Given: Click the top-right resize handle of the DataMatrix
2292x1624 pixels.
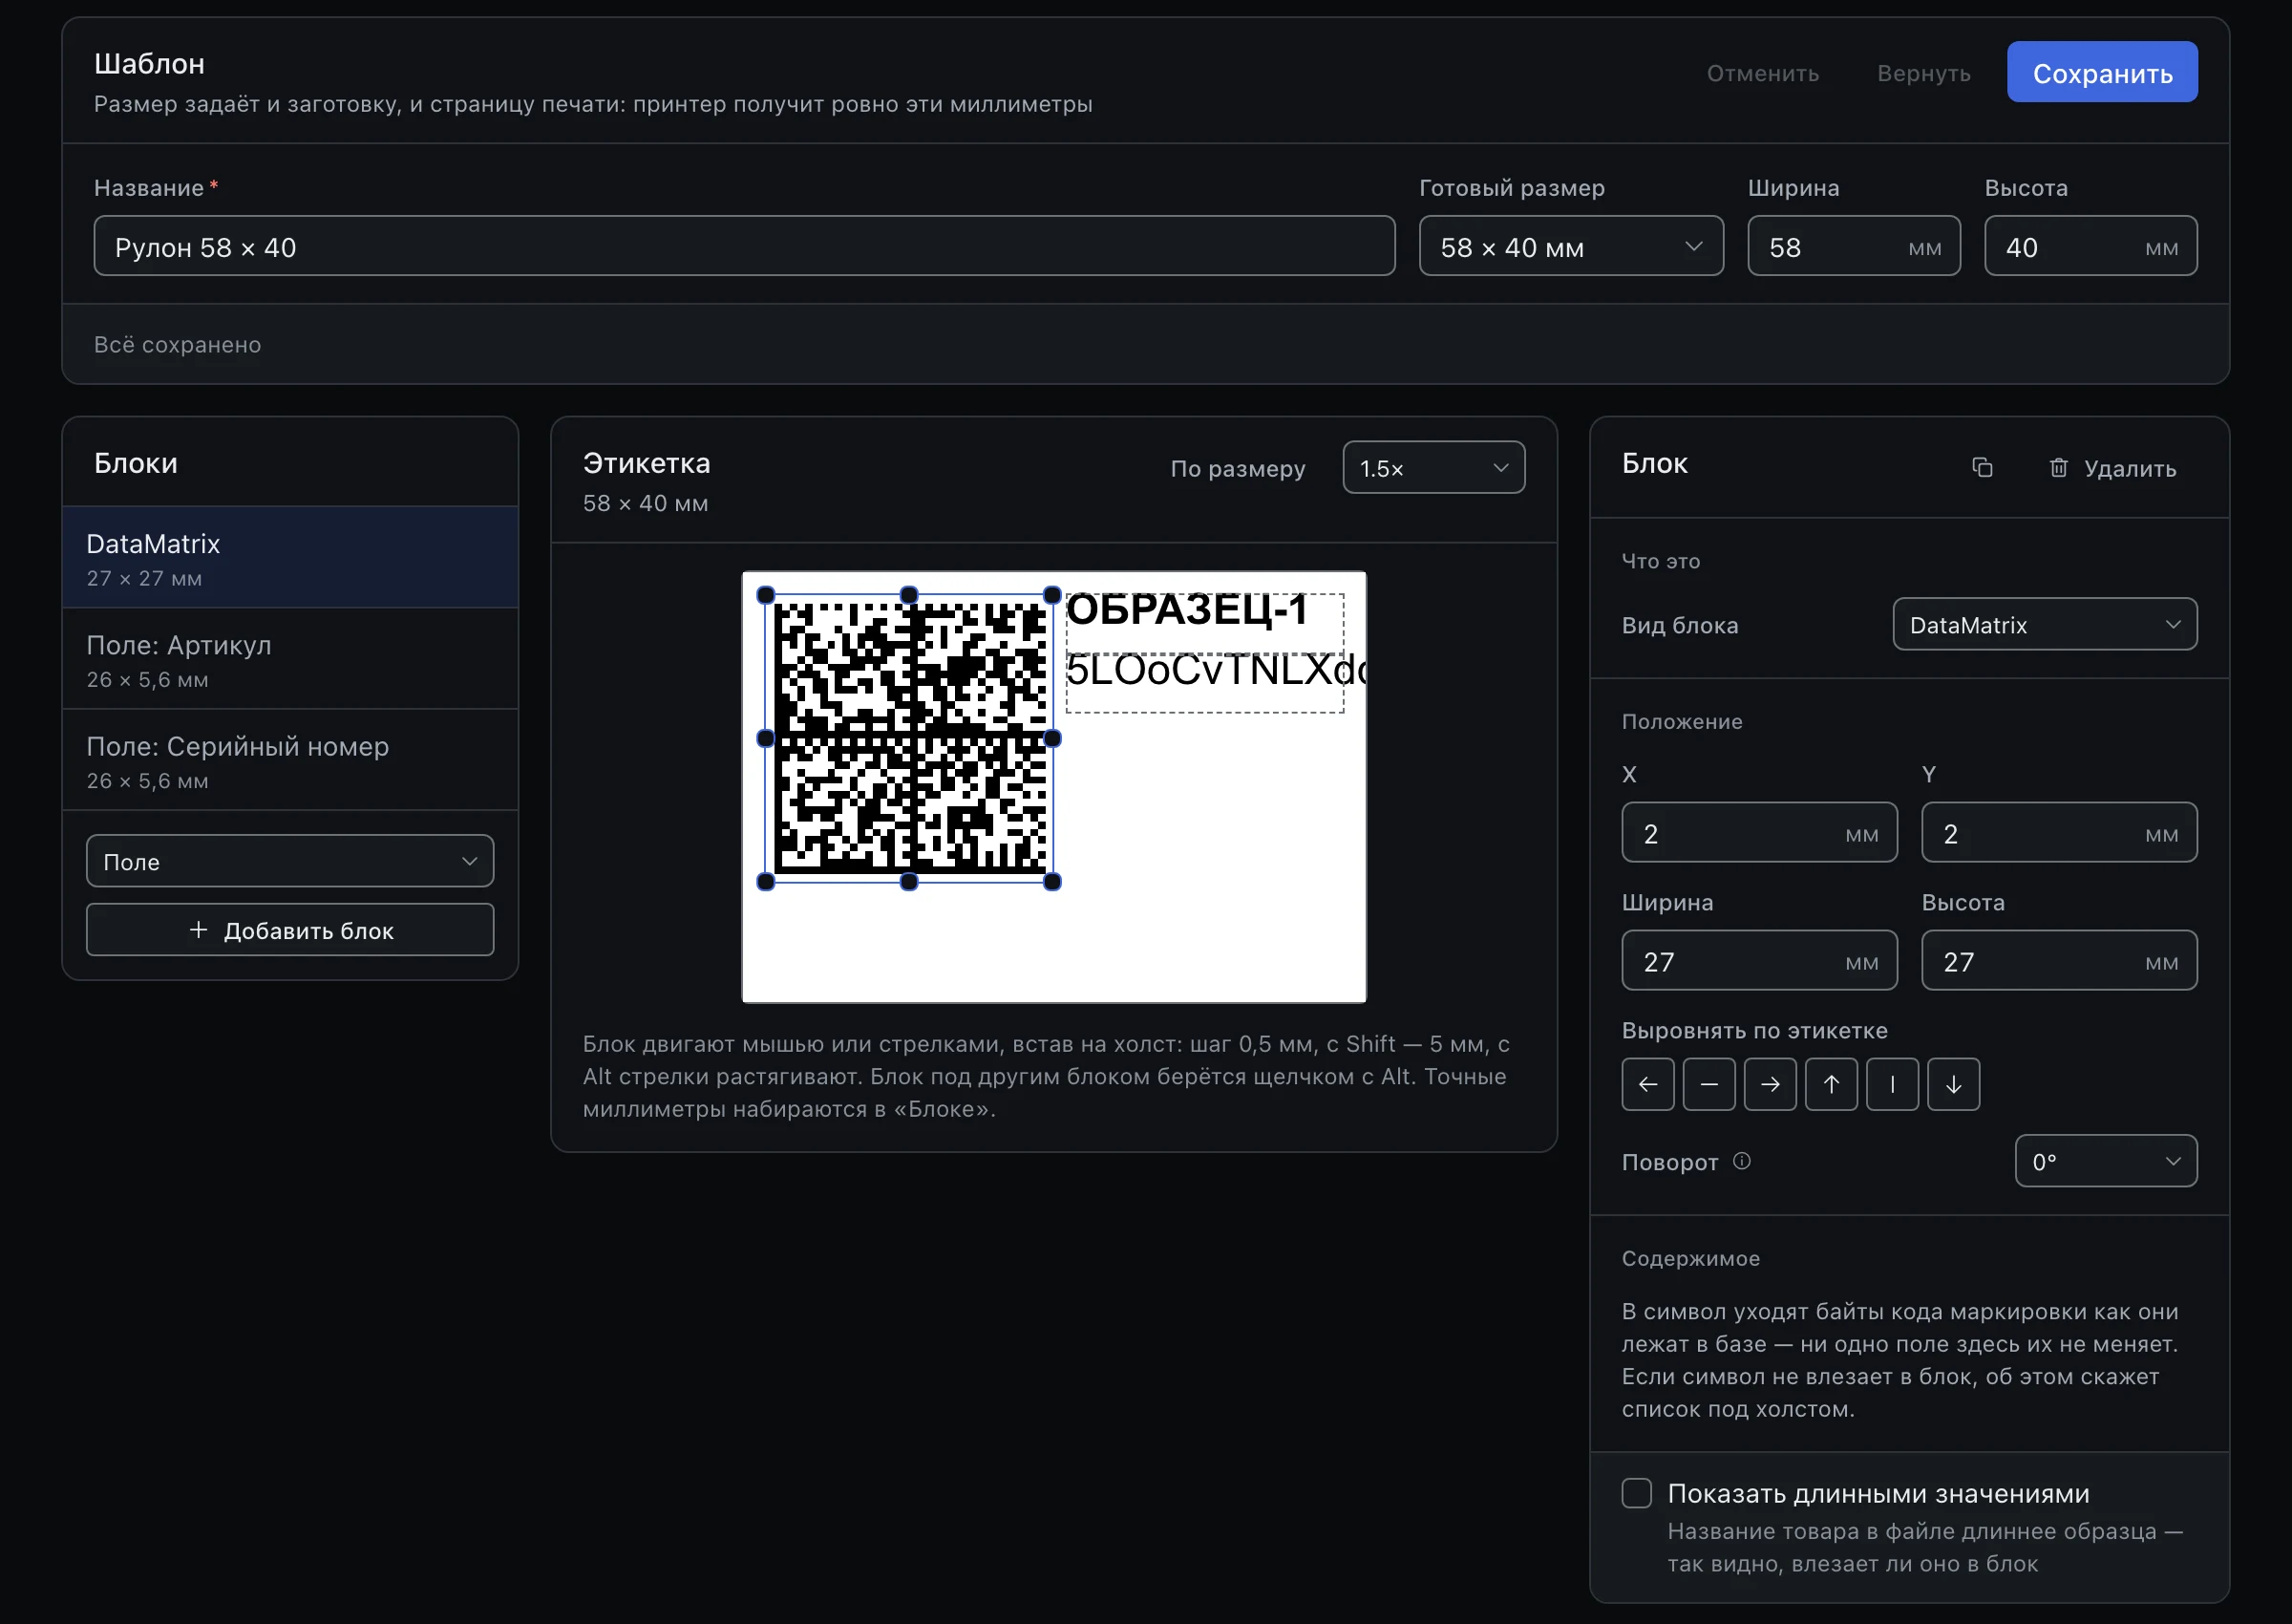Looking at the screenshot, I should 1052,595.
